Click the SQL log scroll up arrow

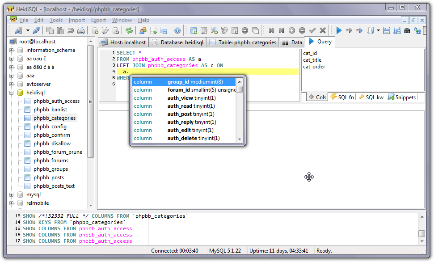(x=421, y=217)
